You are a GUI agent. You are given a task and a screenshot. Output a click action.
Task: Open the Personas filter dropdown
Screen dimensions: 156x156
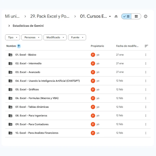pos(32,37)
